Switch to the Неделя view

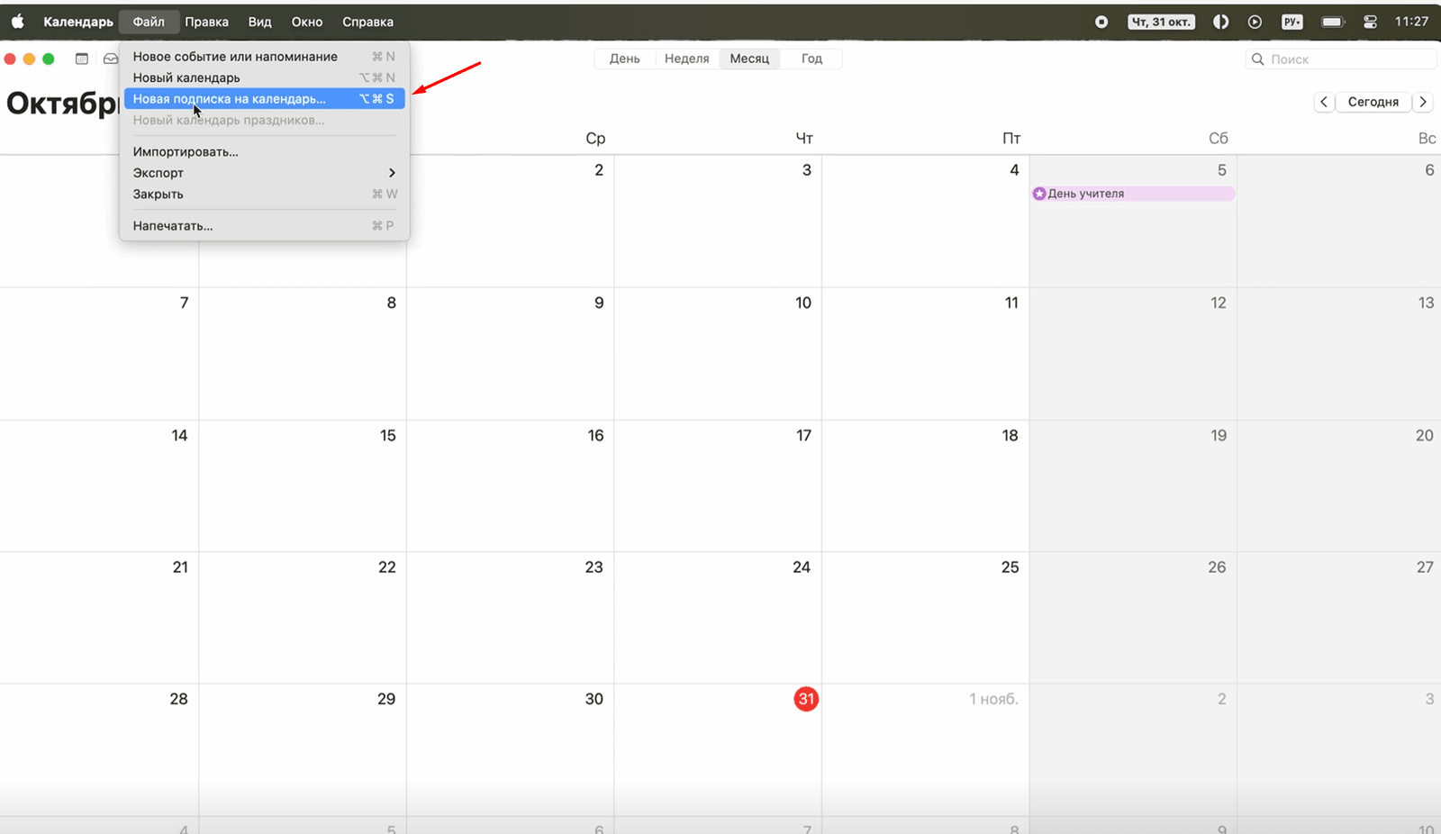[686, 59]
